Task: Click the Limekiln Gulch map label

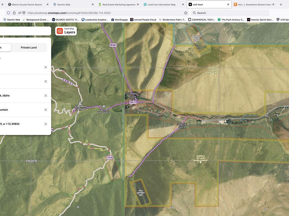Action: click(x=132, y=95)
